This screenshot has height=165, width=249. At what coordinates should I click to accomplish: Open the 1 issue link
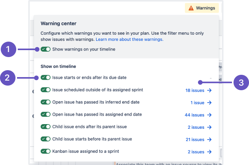tap(198, 103)
